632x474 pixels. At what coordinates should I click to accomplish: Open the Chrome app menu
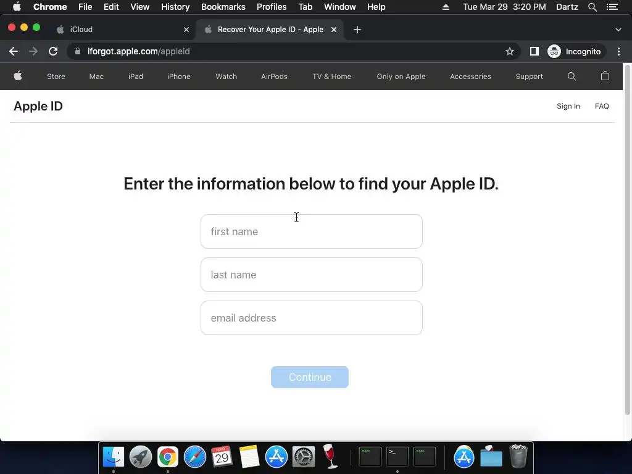[x=50, y=7]
